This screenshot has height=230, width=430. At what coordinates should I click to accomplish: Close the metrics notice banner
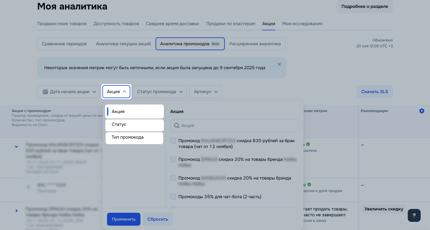click(x=279, y=64)
